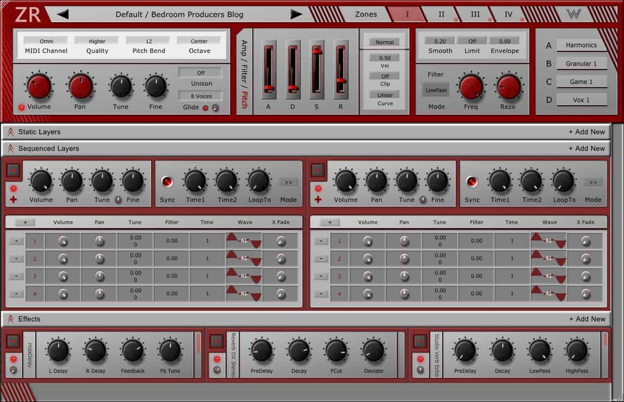This screenshot has height=402, width=624.
Task: Collapse the Effects section
Action: tap(11, 319)
